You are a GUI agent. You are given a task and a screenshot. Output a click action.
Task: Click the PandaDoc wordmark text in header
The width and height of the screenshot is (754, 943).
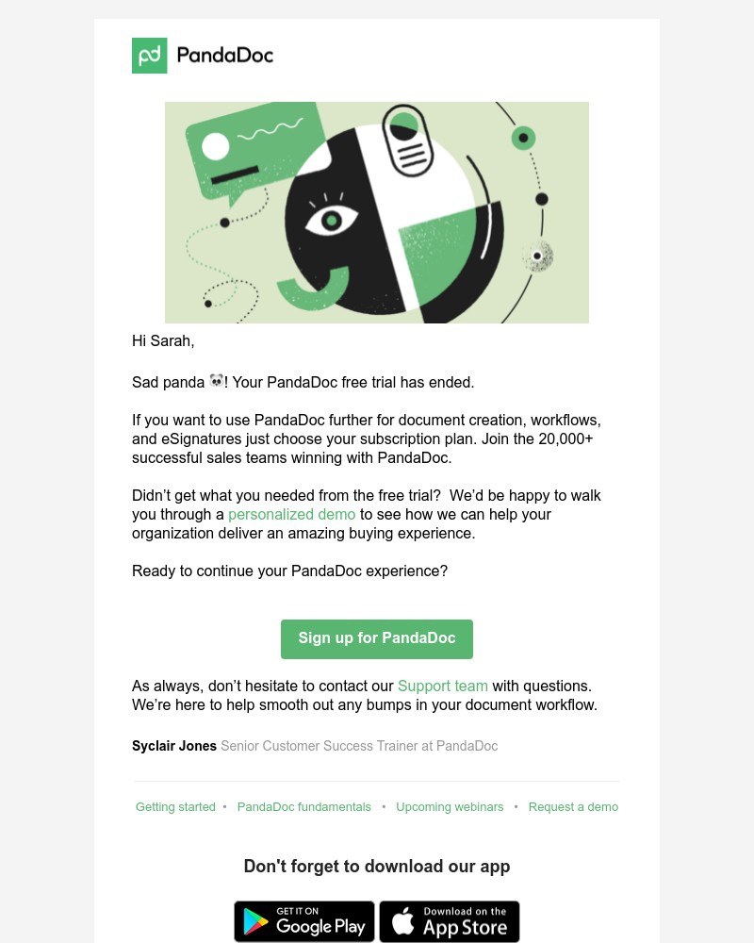point(224,56)
